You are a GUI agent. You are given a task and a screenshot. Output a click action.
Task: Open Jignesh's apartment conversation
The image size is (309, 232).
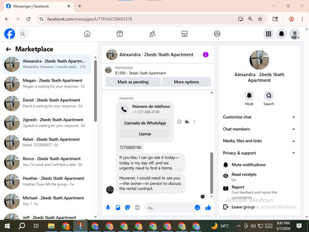tap(46, 122)
